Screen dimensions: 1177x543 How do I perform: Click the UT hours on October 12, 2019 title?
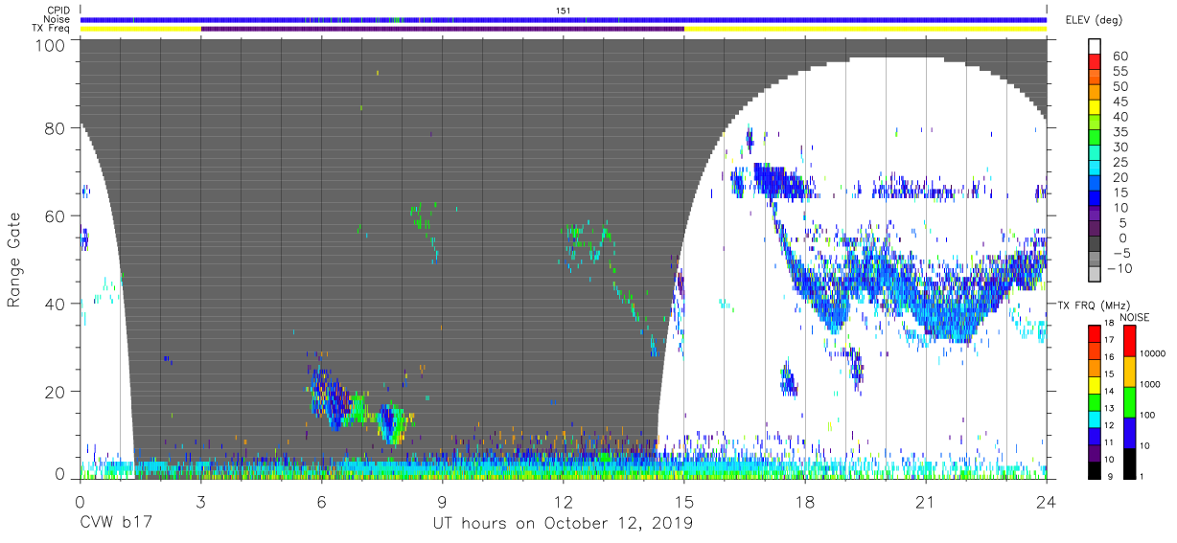[564, 524]
